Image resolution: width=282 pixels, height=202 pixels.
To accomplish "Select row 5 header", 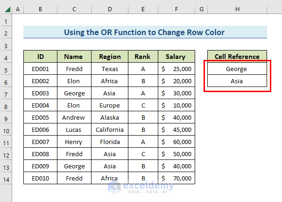I will click(6, 69).
